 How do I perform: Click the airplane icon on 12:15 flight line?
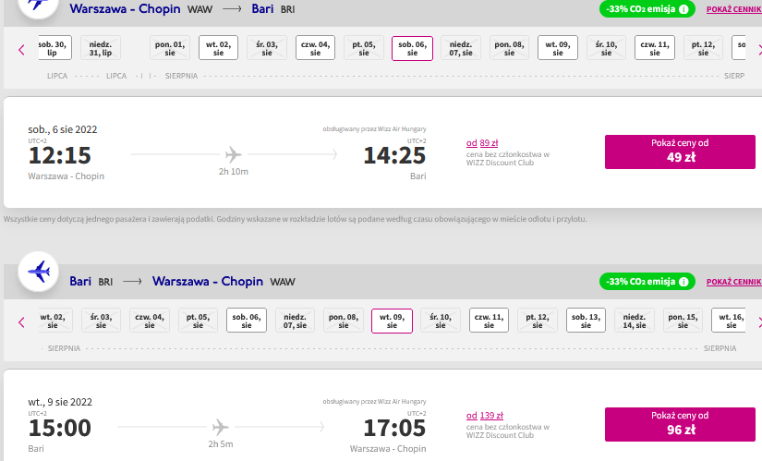(234, 154)
